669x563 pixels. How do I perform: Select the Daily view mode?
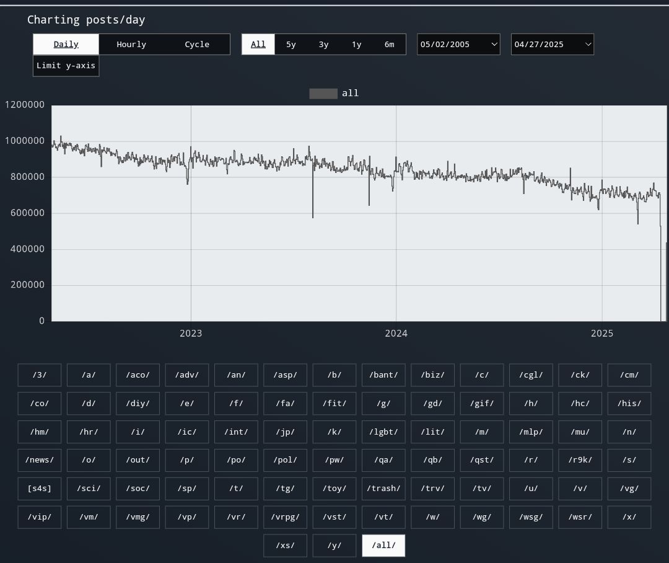66,45
